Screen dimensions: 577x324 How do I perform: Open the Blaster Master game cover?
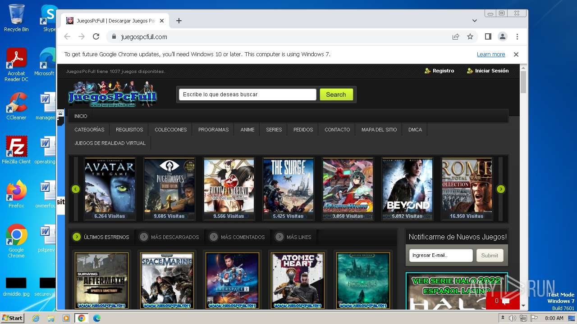pyautogui.click(x=348, y=189)
